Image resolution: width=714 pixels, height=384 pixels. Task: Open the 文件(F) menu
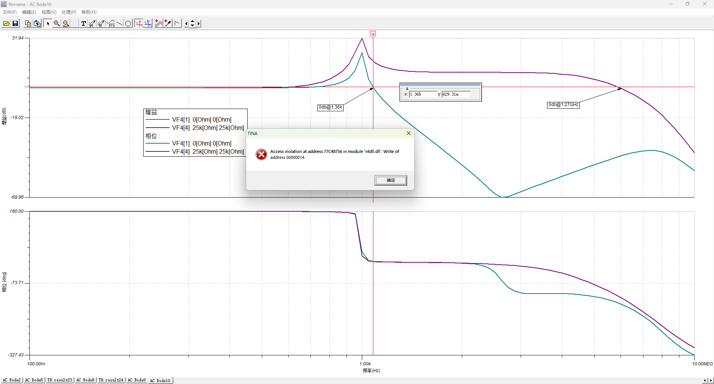coord(10,12)
